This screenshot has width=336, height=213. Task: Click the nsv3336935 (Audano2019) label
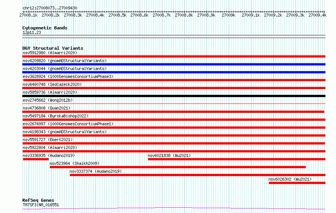(49, 155)
